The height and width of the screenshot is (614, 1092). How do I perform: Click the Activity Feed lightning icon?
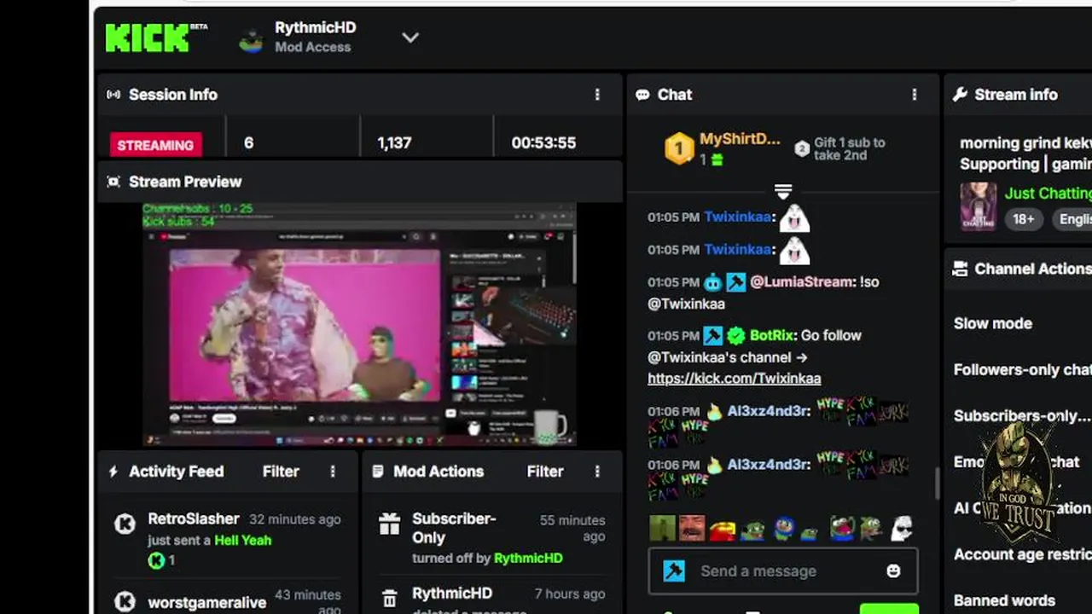(x=113, y=472)
